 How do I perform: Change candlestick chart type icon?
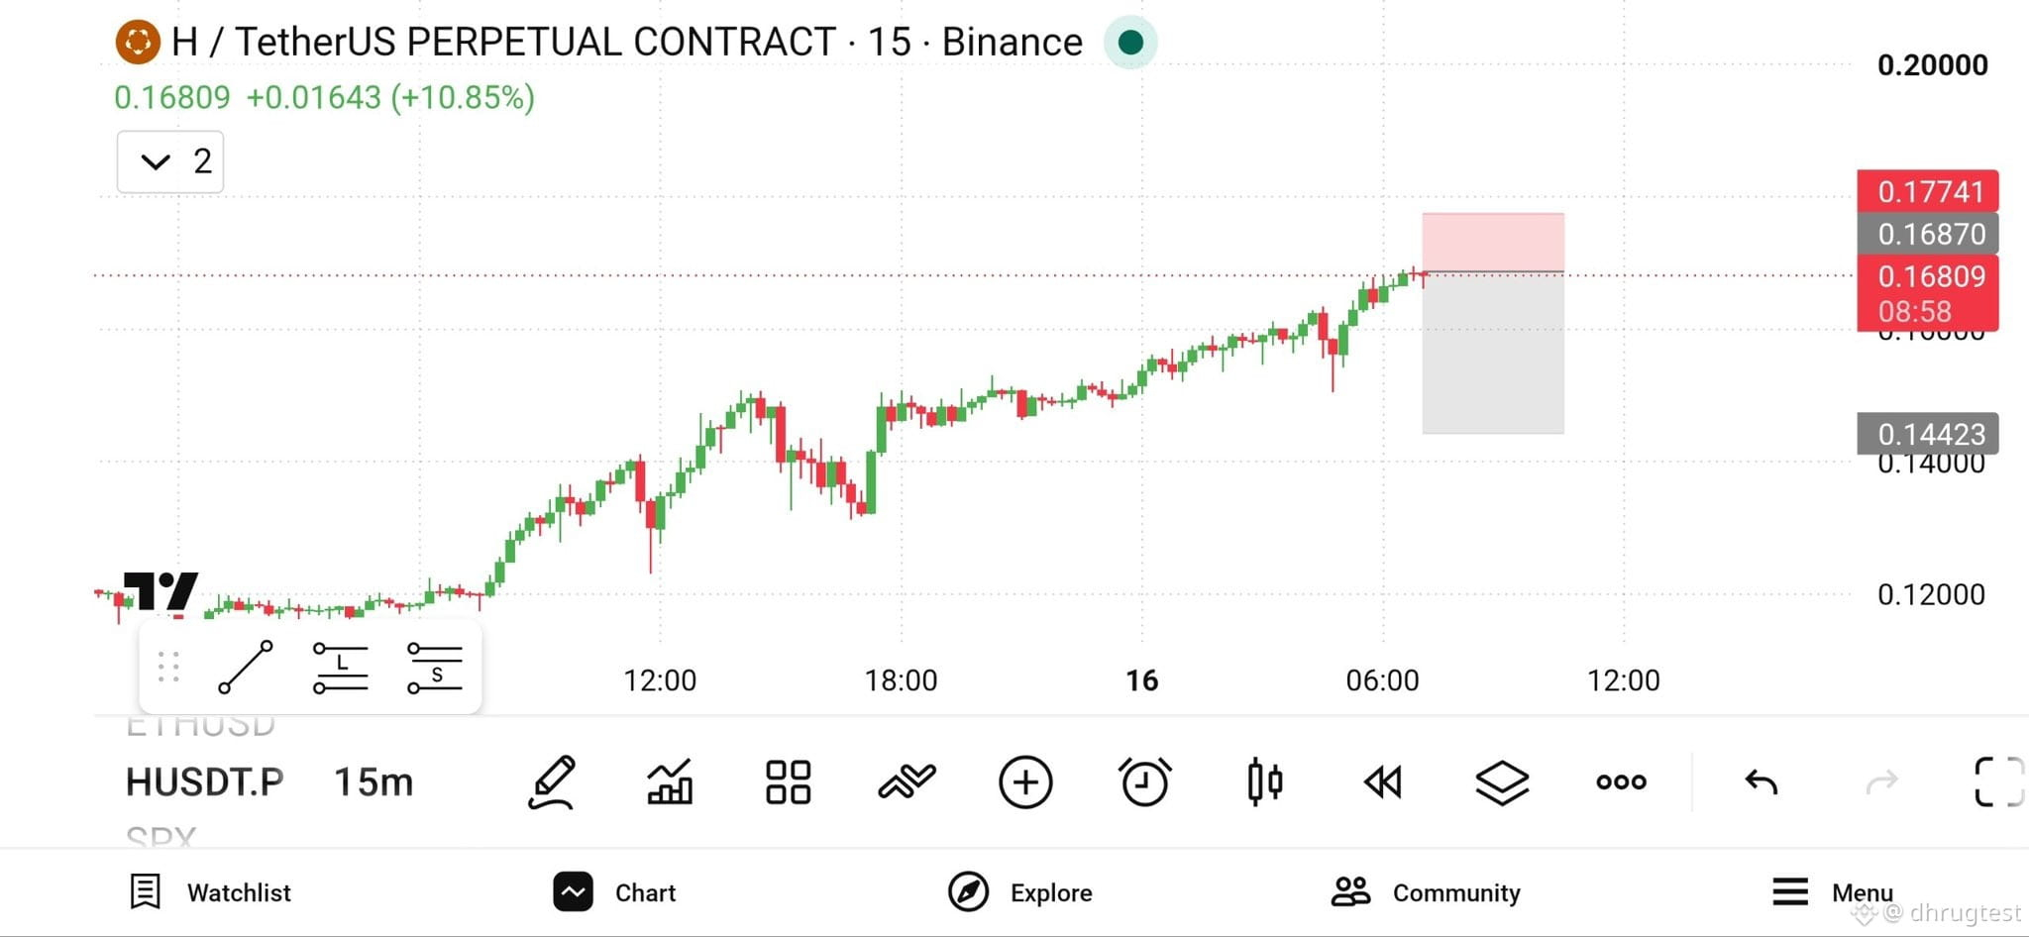coord(1265,782)
